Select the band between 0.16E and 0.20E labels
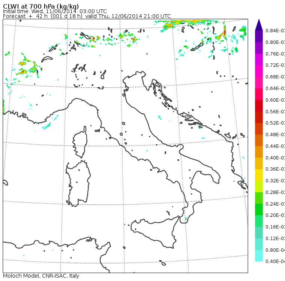Screen dimensions: 285x281 tap(259, 221)
